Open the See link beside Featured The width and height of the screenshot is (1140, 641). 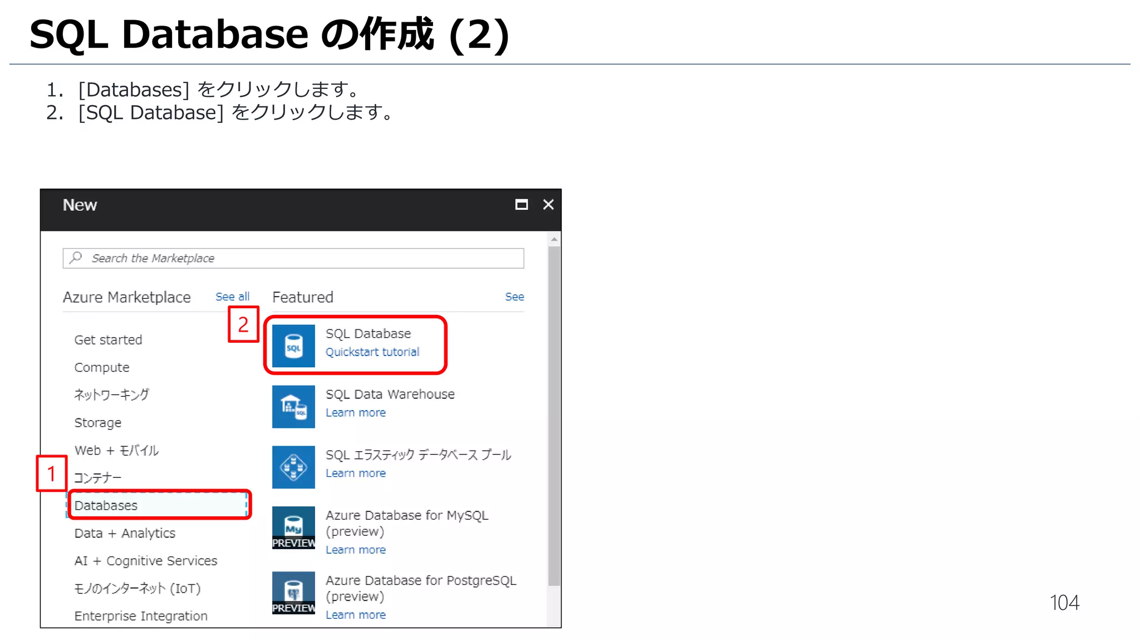[x=514, y=297]
